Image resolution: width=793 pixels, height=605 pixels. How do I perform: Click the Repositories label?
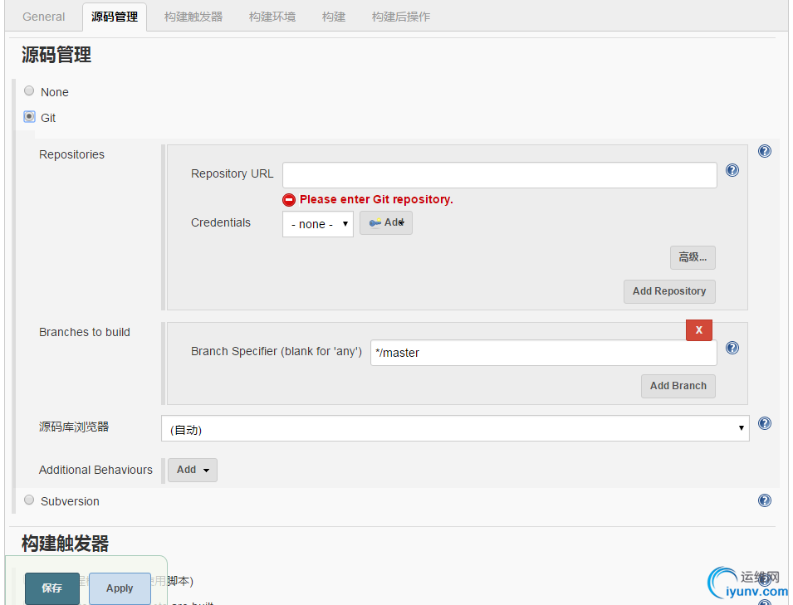click(x=71, y=154)
